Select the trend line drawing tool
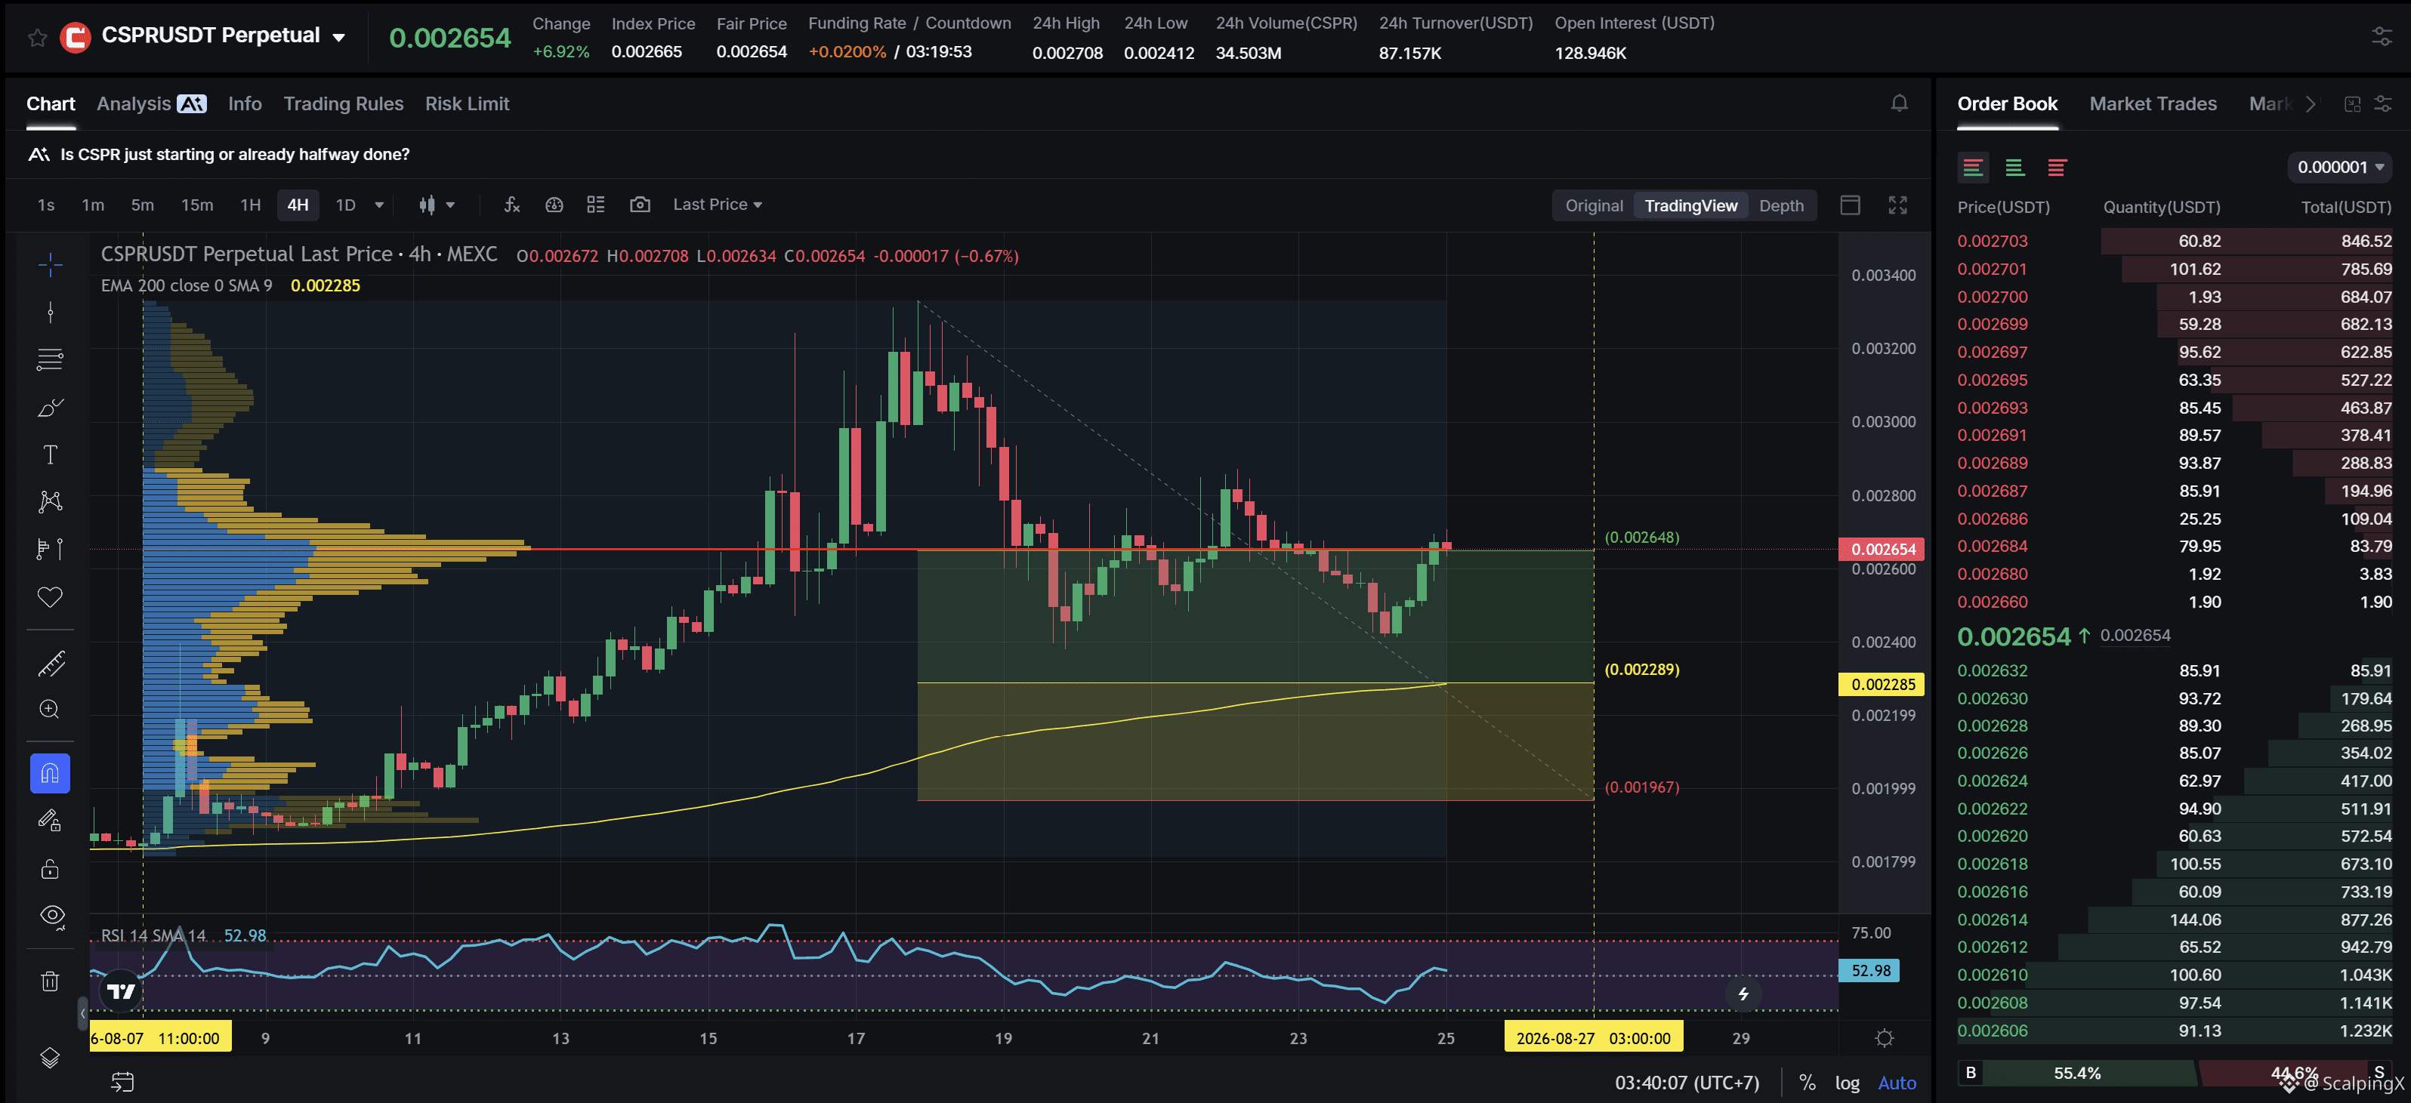2411x1103 pixels. pos(51,313)
